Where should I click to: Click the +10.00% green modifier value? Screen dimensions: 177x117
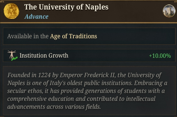coord(160,56)
